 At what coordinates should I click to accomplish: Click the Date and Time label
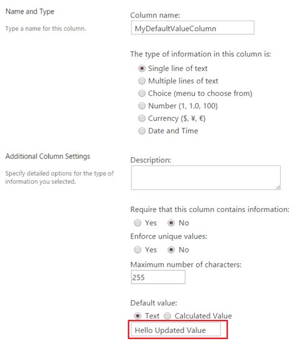coord(173,131)
